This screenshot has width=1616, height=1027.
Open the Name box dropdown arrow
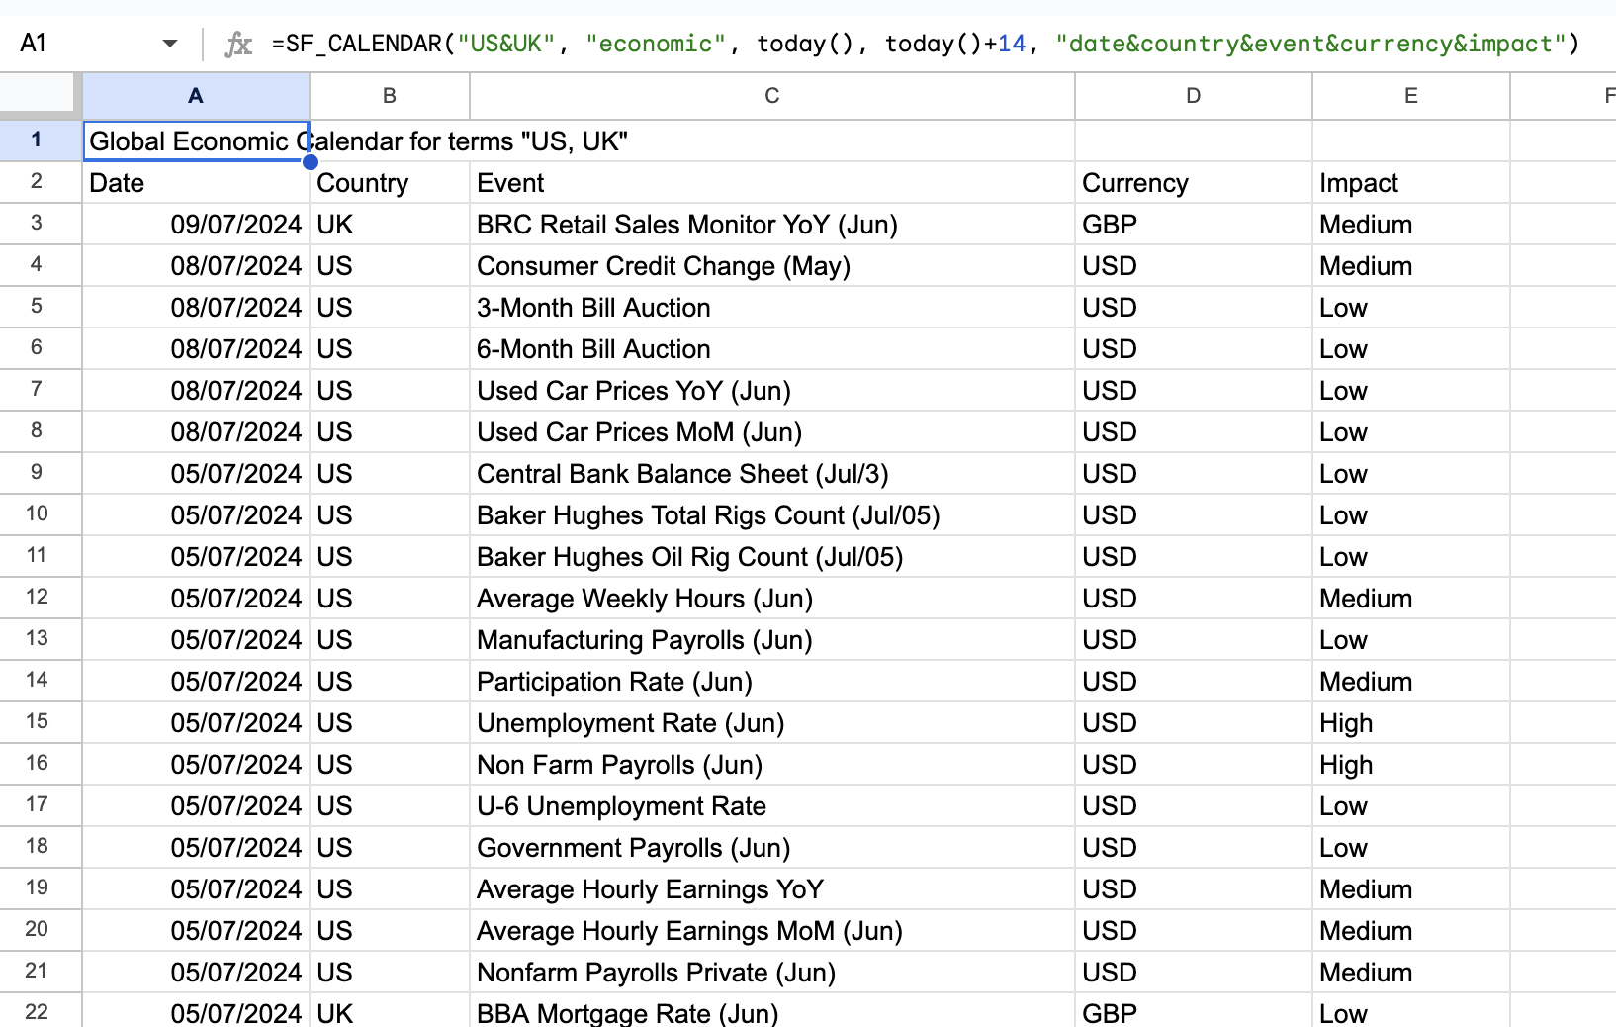coord(170,44)
